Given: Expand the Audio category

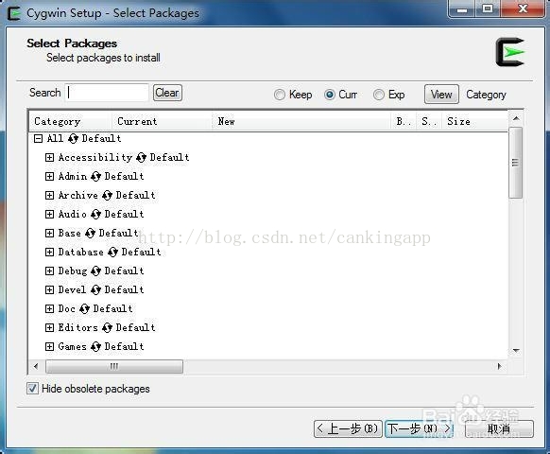Looking at the screenshot, I should (x=49, y=214).
